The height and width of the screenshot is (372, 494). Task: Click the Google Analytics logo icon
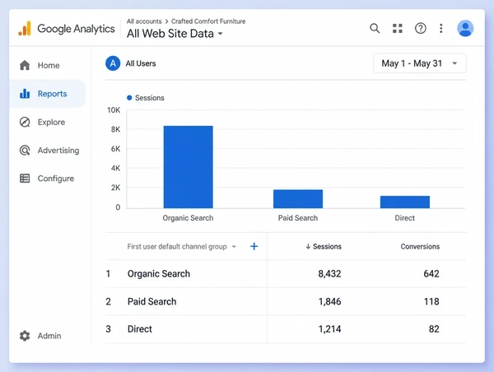(x=25, y=28)
